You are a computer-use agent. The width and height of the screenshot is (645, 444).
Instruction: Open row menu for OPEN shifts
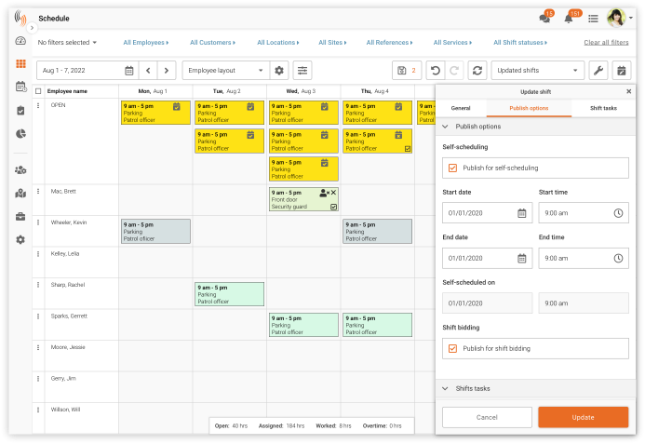coord(38,105)
